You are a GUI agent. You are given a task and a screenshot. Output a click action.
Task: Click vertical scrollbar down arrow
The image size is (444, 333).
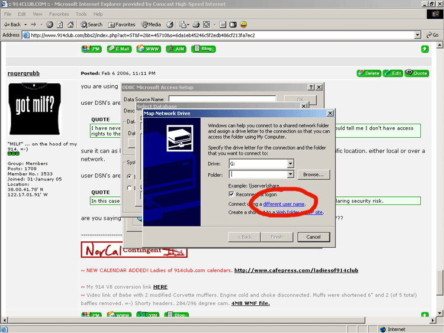(x=439, y=313)
